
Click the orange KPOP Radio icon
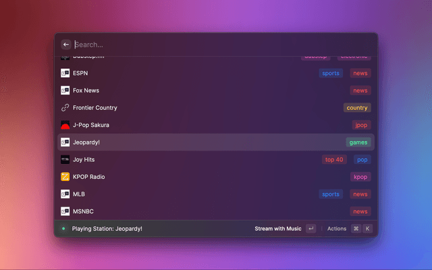65,177
